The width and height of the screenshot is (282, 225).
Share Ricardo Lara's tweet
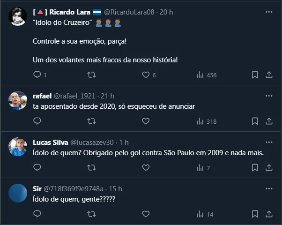tap(269, 75)
